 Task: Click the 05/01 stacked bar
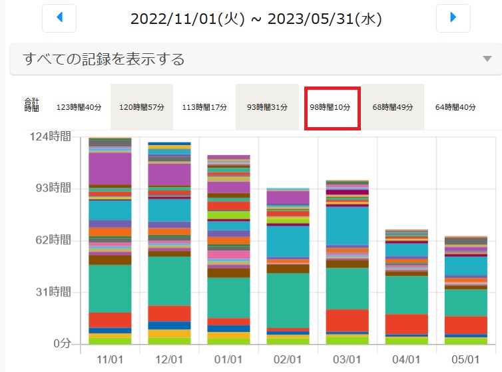pos(466,290)
